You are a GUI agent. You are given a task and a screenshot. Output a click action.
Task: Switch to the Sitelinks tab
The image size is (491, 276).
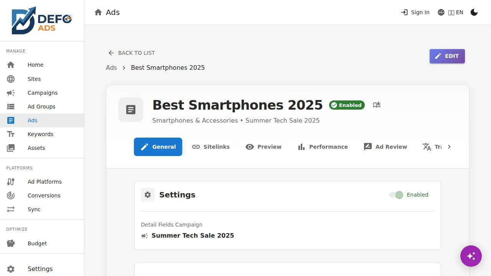211,147
